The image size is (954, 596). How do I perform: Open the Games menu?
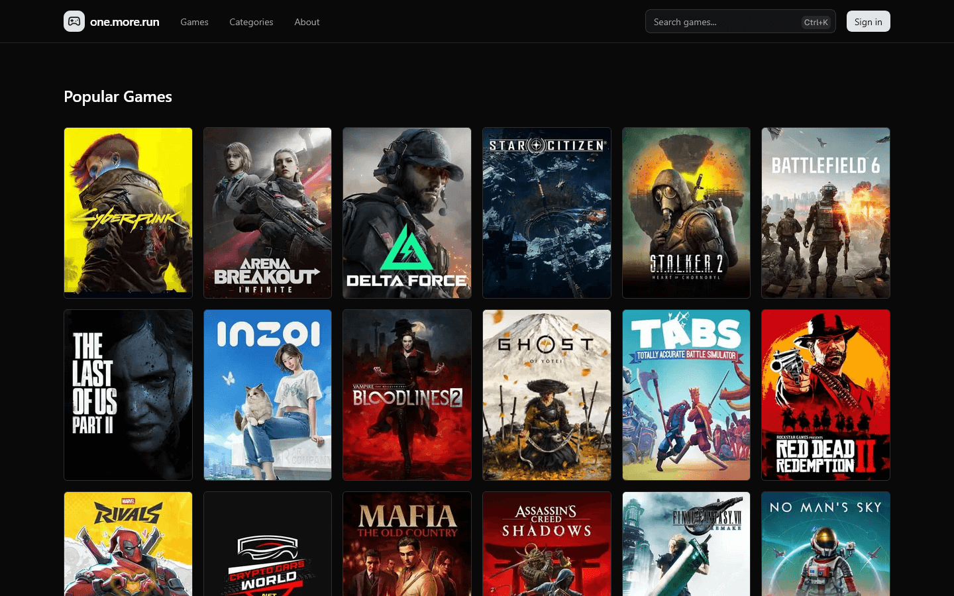pyautogui.click(x=194, y=22)
